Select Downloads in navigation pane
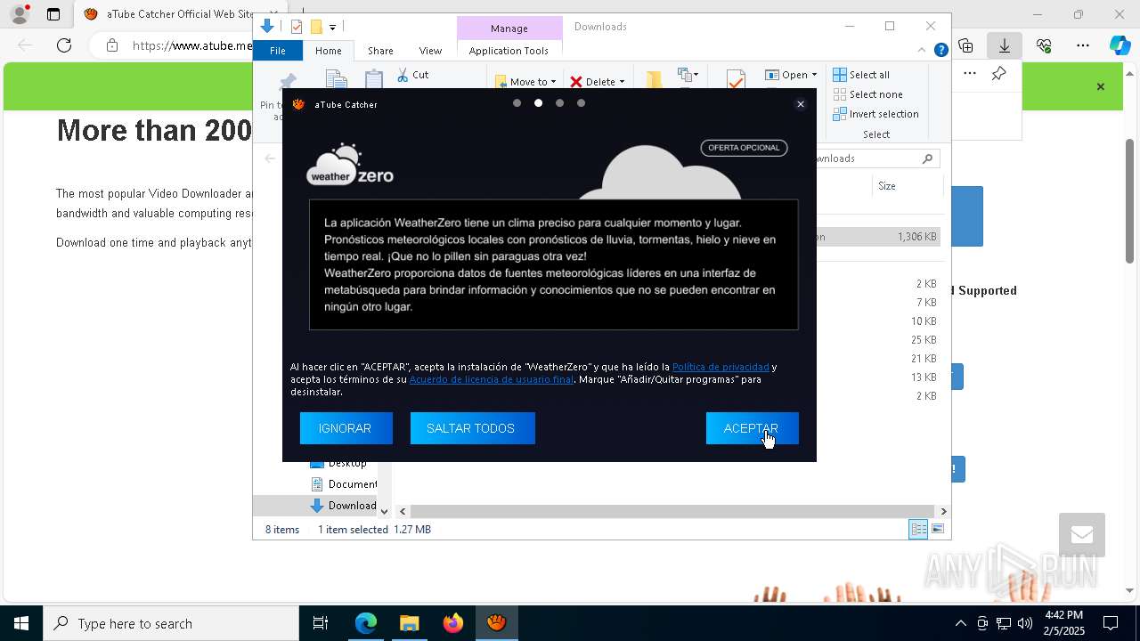1140x641 pixels. click(344, 506)
